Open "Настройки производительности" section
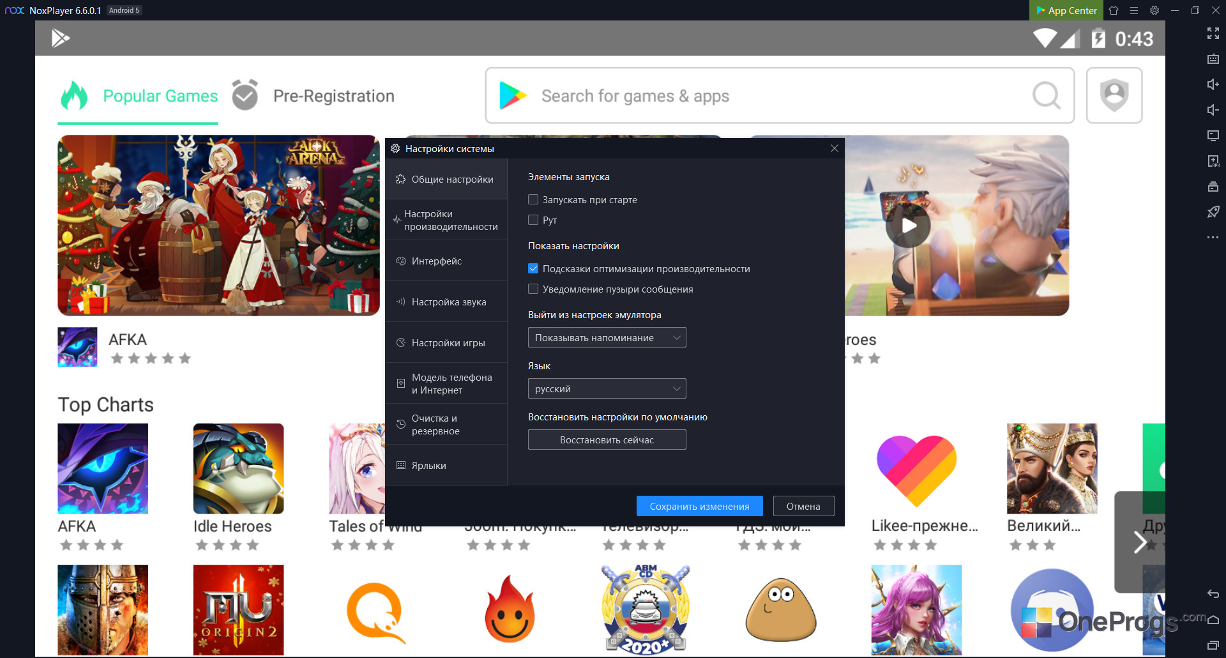 tap(446, 220)
